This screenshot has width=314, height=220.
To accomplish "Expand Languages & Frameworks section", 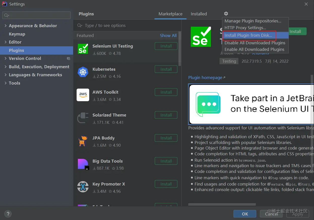I will click(x=6, y=75).
